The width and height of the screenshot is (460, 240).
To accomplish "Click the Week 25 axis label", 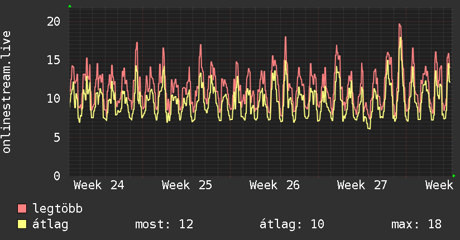I will 187,185.
